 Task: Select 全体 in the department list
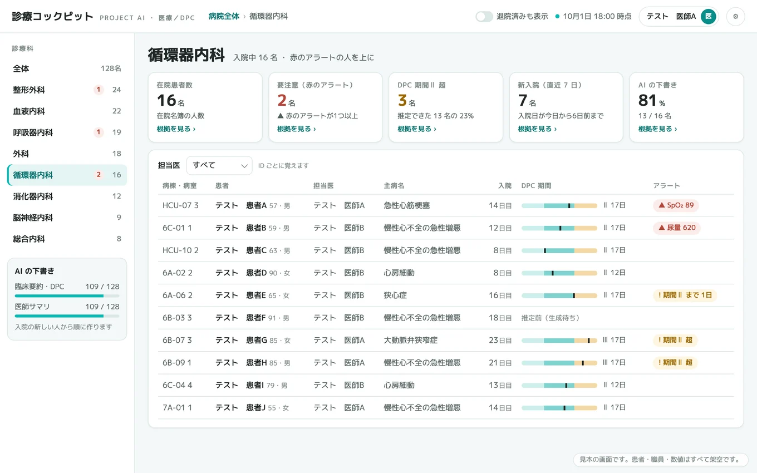67,68
